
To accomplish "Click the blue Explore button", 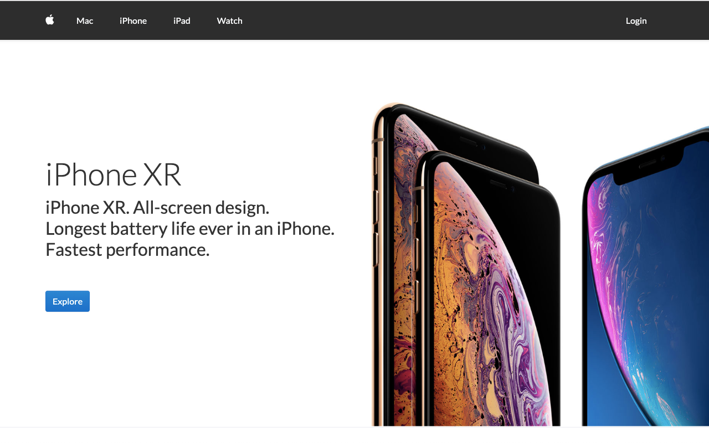I will coord(68,301).
